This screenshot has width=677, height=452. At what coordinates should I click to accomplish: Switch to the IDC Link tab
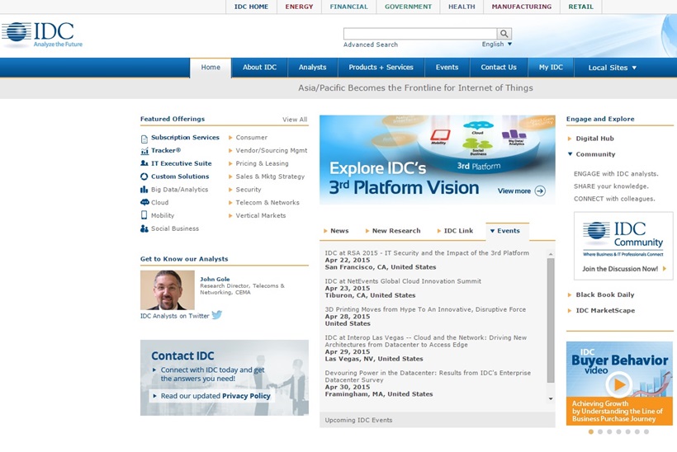point(455,231)
